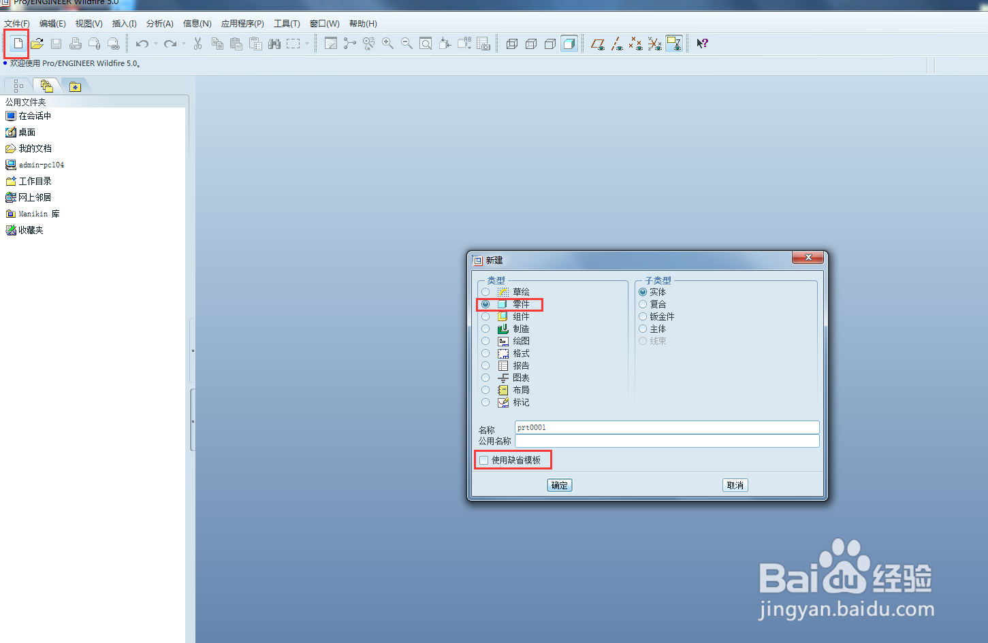This screenshot has height=643, width=988.
Task: Select Wireframe display style icon
Action: [512, 44]
